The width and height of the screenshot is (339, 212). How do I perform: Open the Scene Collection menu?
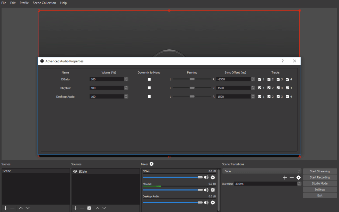(x=44, y=3)
